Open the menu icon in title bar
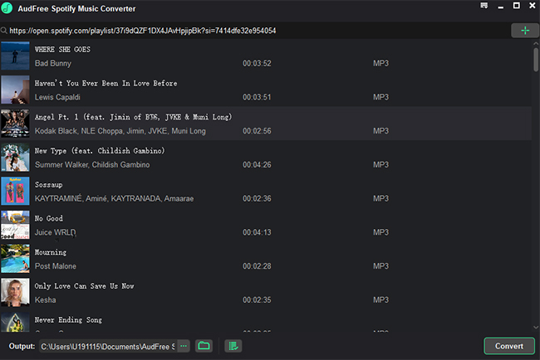The height and width of the screenshot is (360, 540). click(x=484, y=7)
